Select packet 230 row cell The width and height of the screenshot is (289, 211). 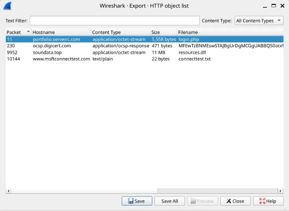[x=11, y=46]
